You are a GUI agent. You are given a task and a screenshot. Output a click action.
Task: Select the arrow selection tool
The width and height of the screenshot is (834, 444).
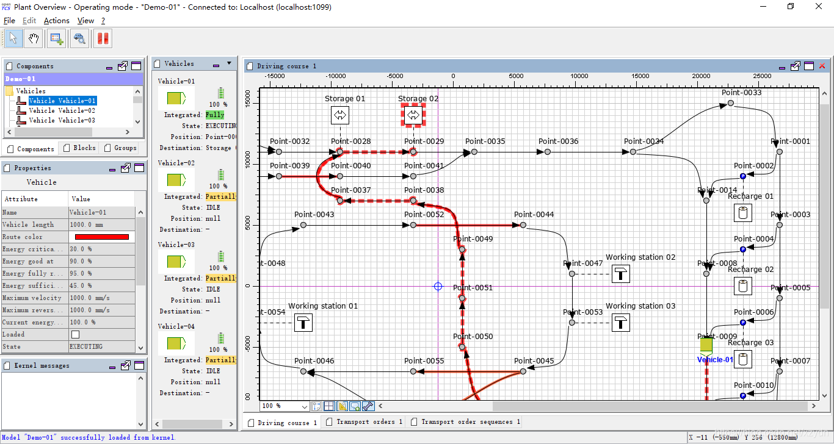click(13, 38)
